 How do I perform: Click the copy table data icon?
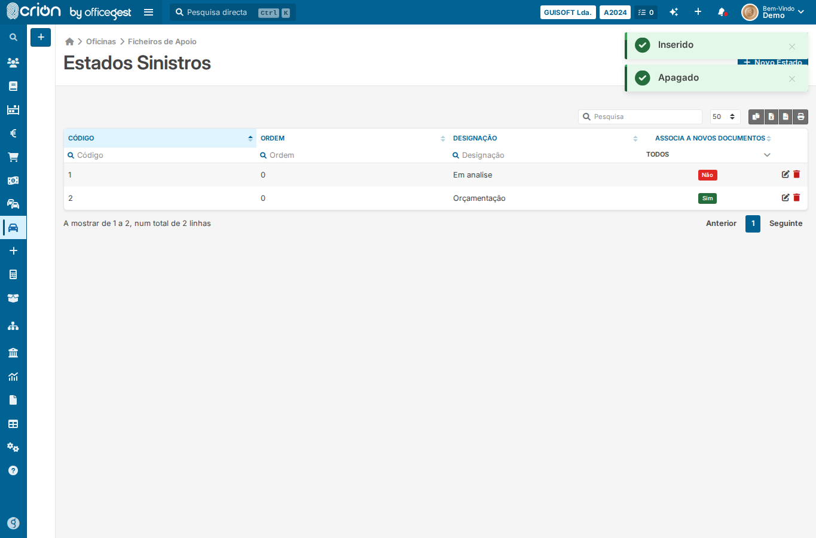[x=756, y=117]
